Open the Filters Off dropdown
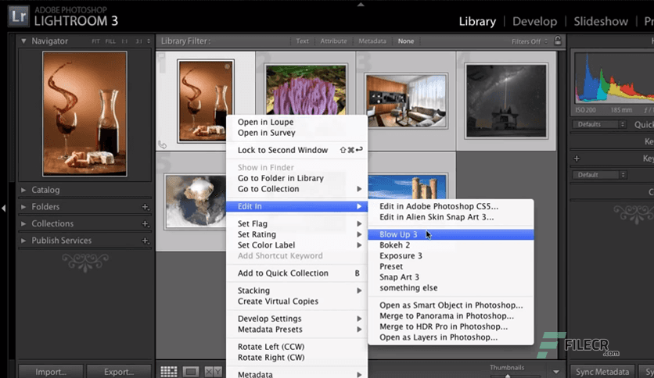Viewport: 654px width, 378px height. 530,41
